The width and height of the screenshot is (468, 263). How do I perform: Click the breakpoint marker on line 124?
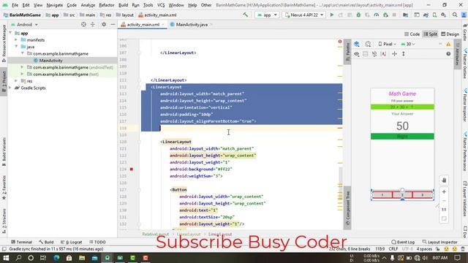(132, 169)
